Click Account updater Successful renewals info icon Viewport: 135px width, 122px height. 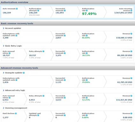pos(65,35)
